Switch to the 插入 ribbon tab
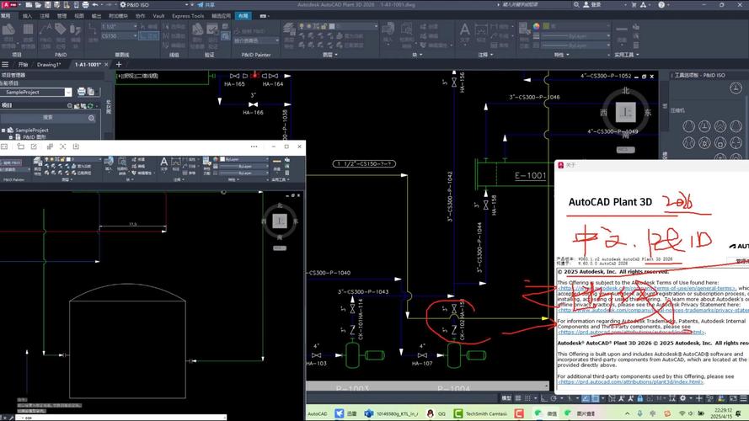 click(x=27, y=16)
